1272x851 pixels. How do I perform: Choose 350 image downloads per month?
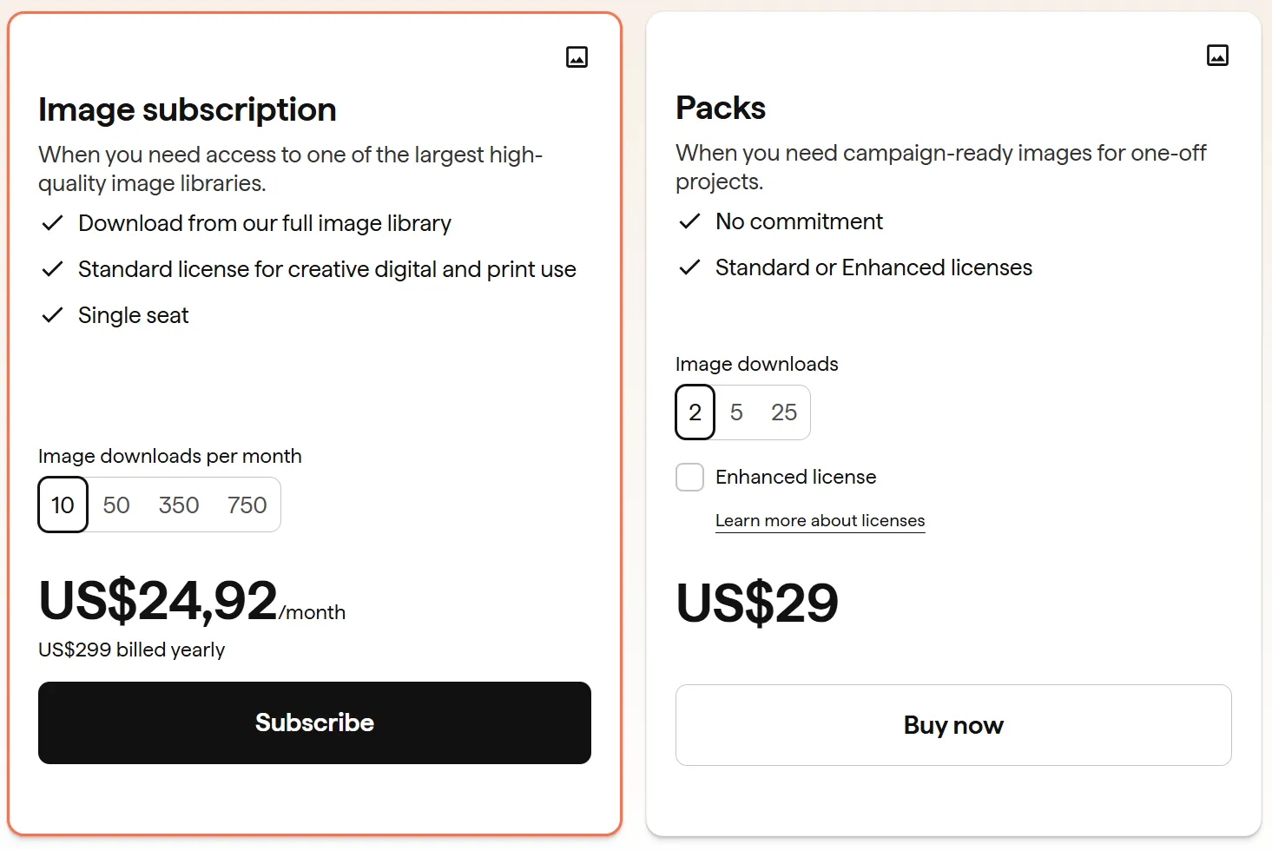tap(179, 505)
